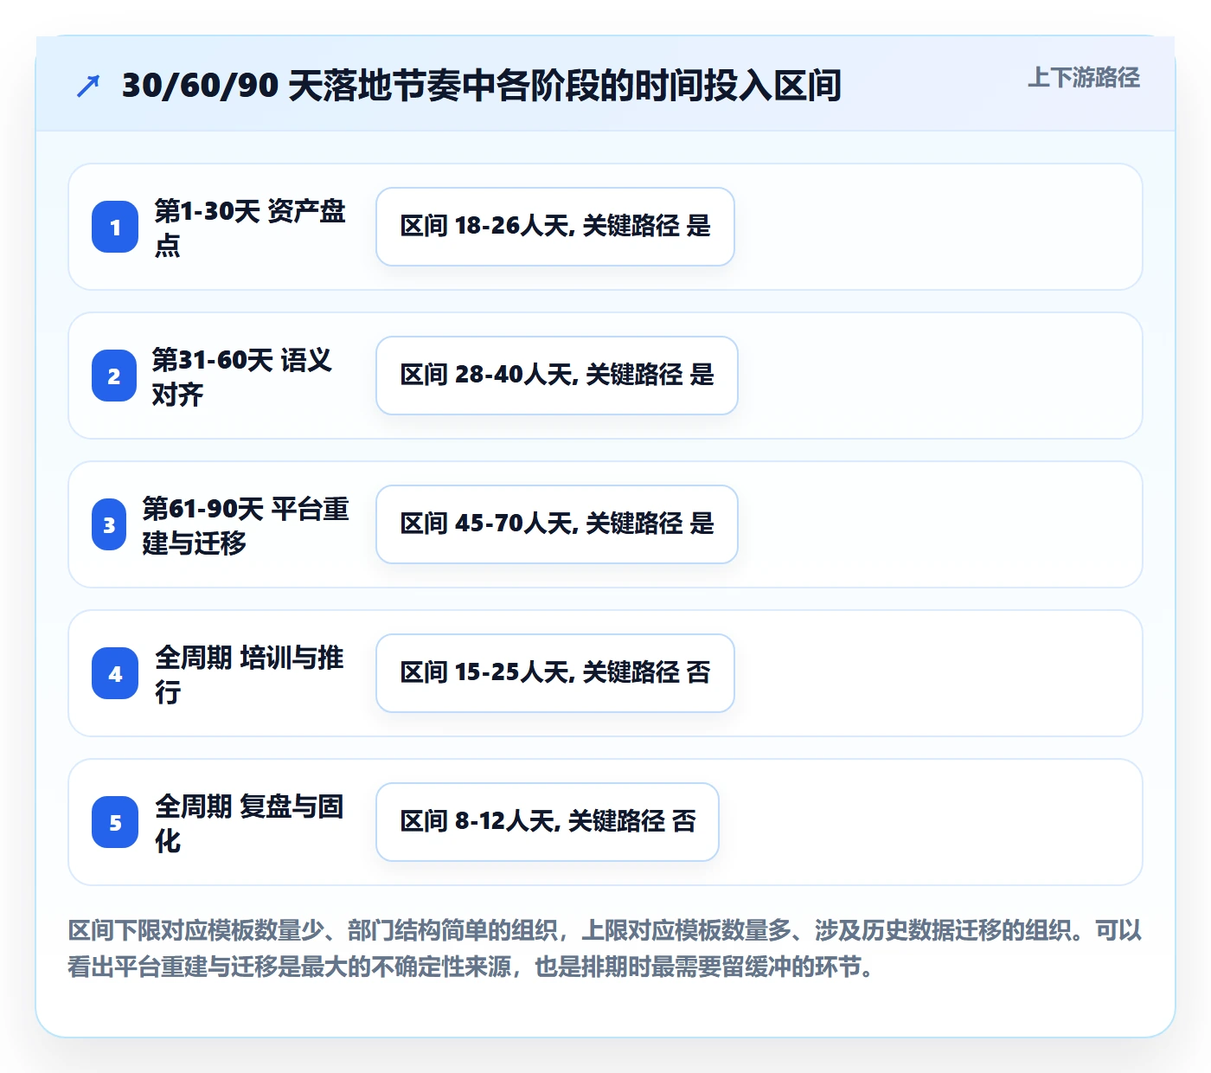Click the 第1-30天 资产盘点 label
The height and width of the screenshot is (1073, 1211).
[250, 227]
